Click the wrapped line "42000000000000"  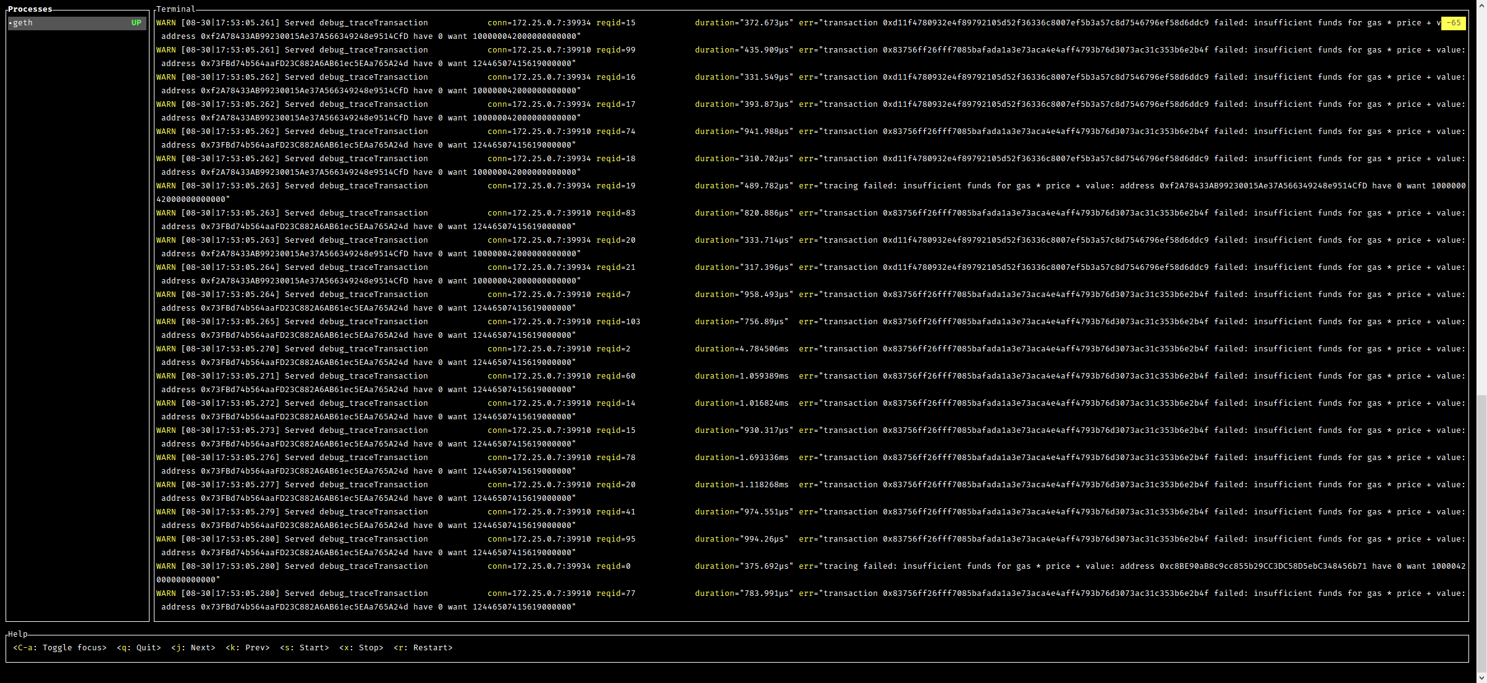193,199
